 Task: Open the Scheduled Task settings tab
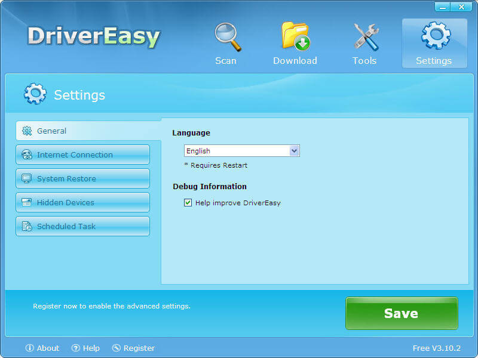tap(82, 226)
